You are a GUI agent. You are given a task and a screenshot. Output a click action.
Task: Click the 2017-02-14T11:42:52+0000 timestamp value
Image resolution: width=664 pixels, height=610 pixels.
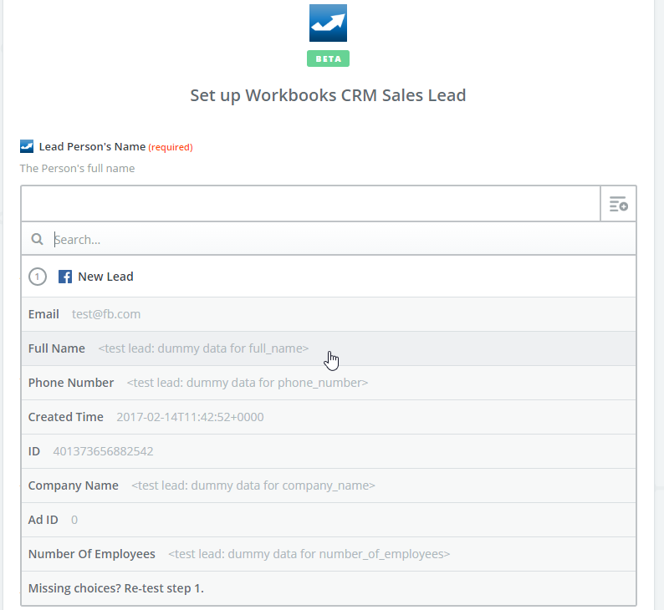[x=190, y=417]
